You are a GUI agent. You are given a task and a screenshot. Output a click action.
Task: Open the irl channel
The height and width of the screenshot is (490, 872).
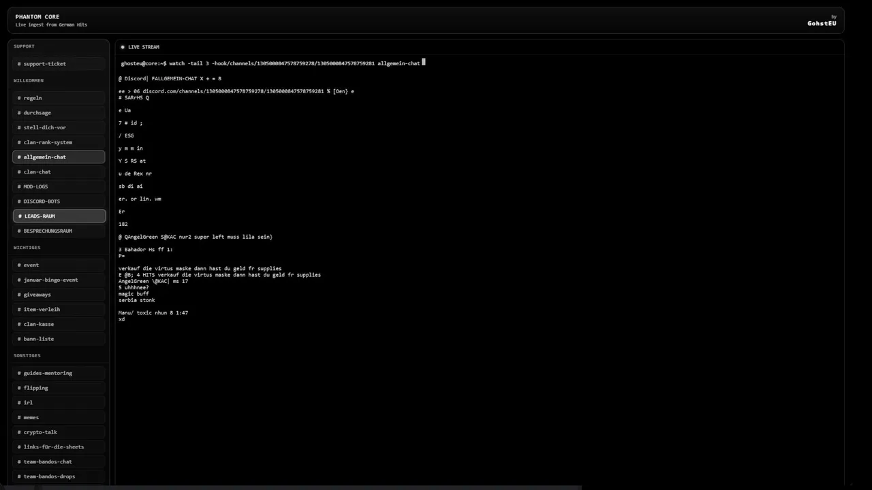[59, 403]
